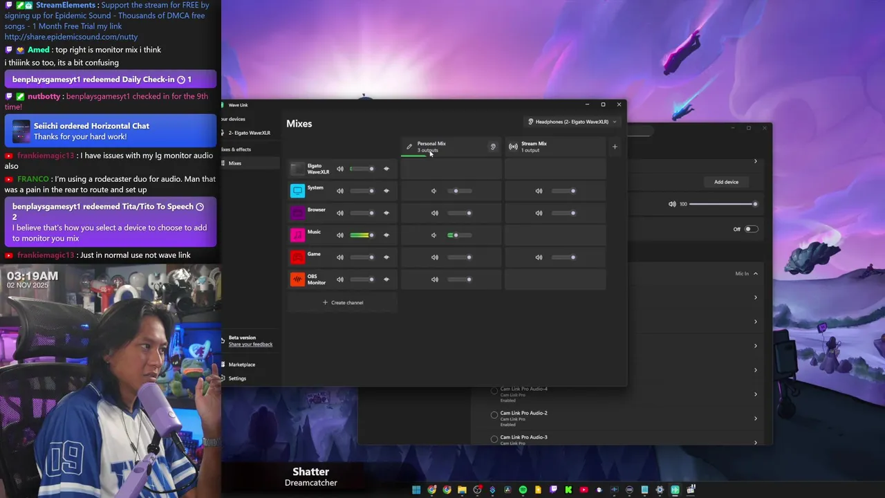
Task: Click the System channel monitor icon
Action: (x=297, y=191)
